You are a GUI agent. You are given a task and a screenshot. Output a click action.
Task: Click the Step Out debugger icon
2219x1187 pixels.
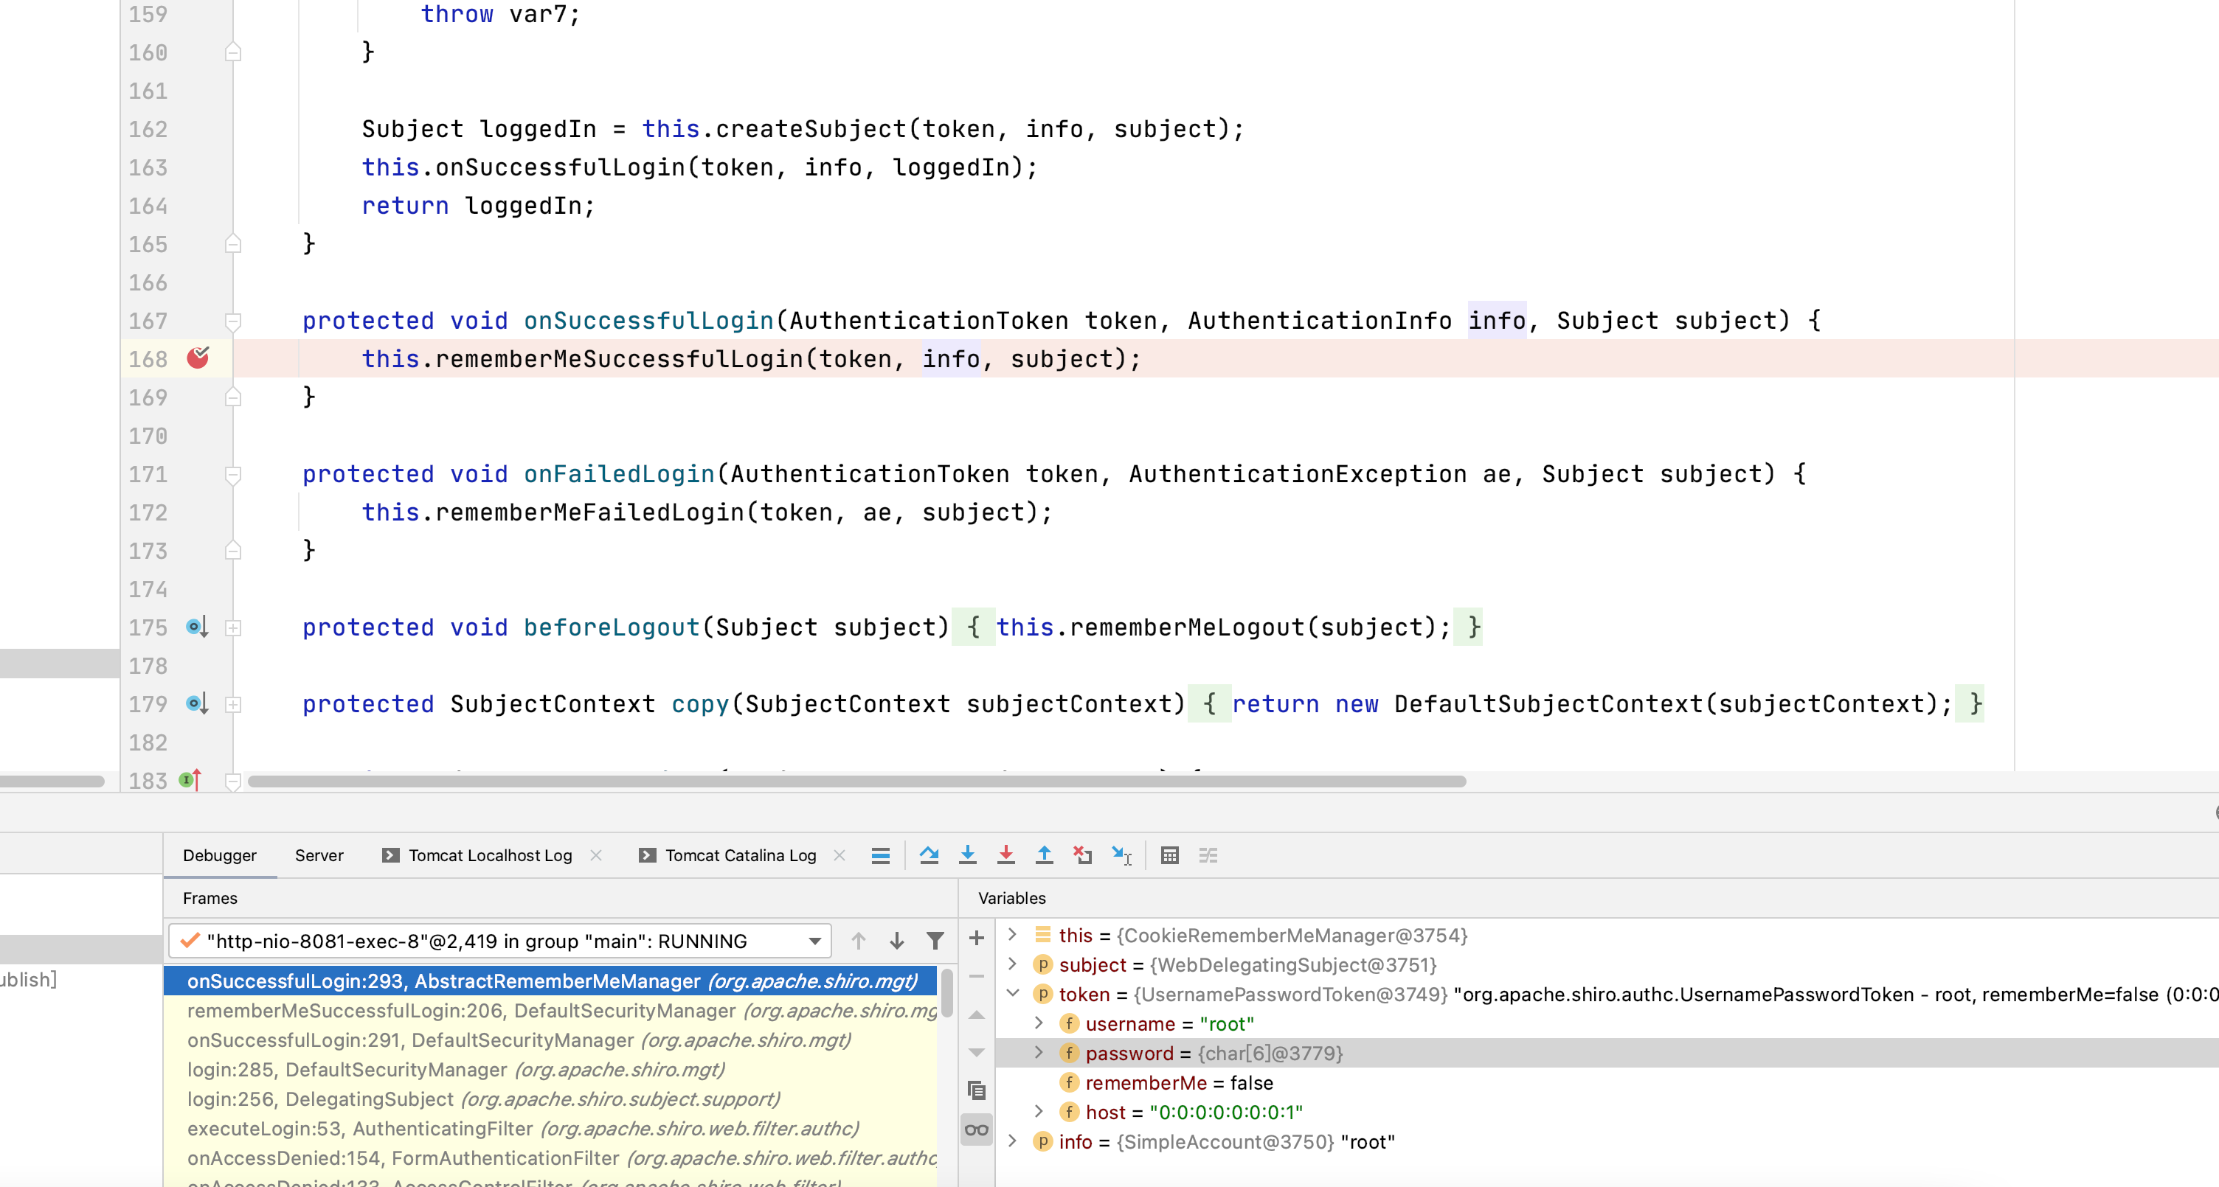(1044, 854)
